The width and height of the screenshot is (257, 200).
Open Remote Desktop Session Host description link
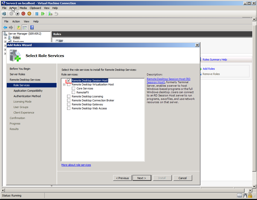(x=169, y=81)
